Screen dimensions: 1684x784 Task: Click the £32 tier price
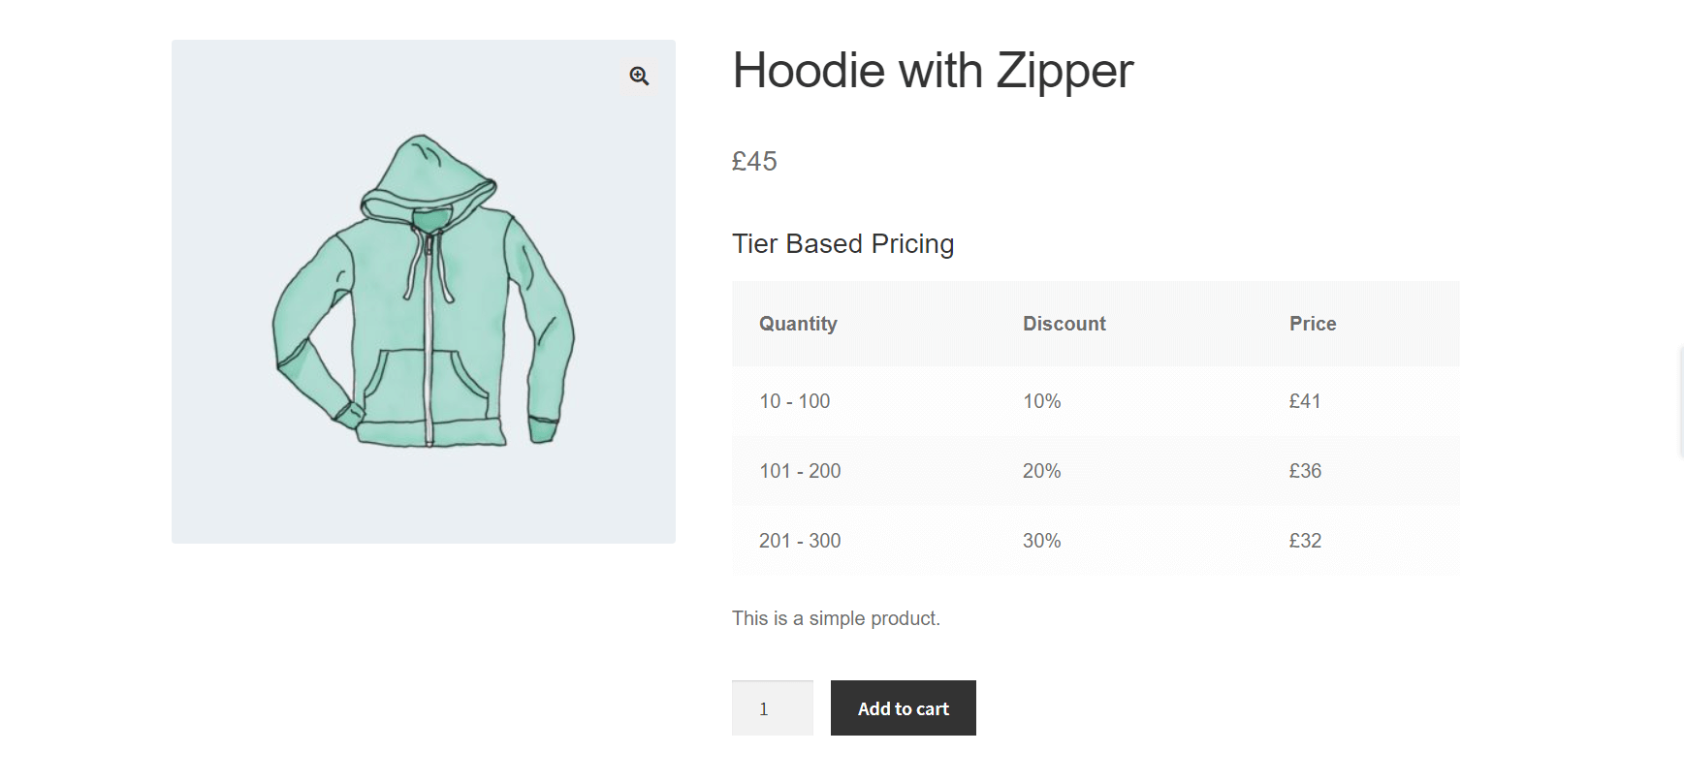(x=1304, y=541)
